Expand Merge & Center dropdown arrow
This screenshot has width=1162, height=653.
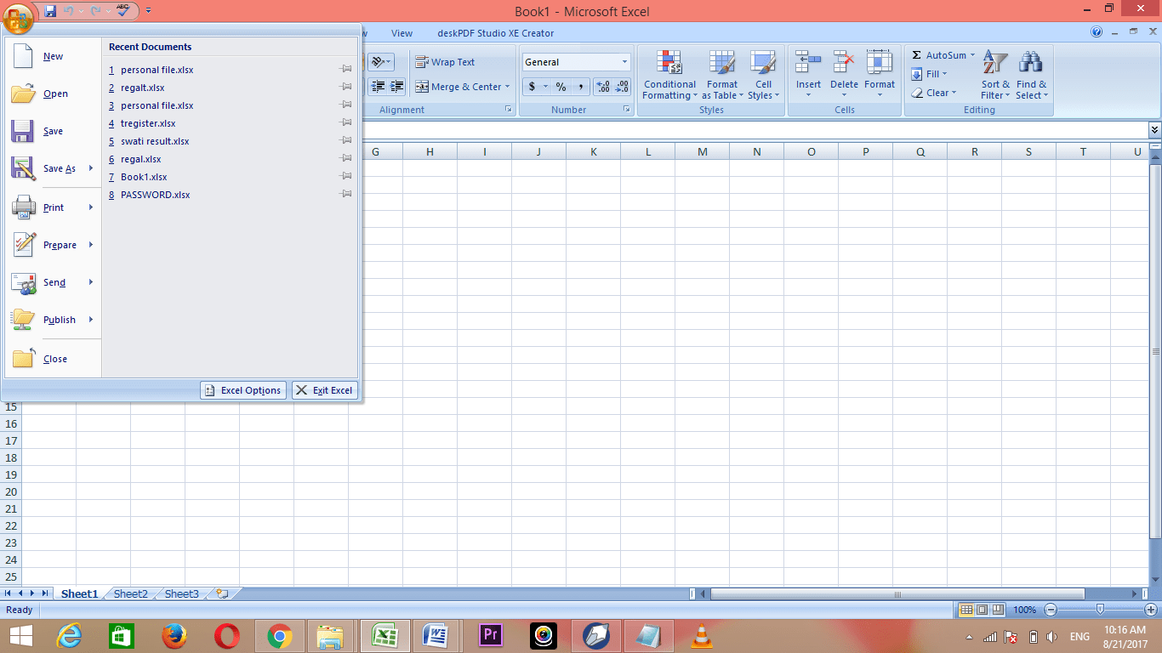pos(507,87)
